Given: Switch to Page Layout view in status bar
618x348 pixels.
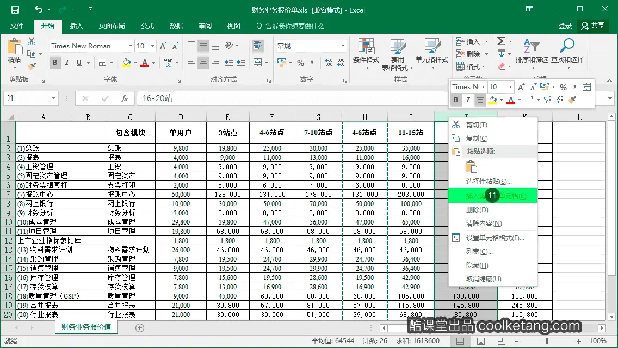Looking at the screenshot, I should 481,341.
